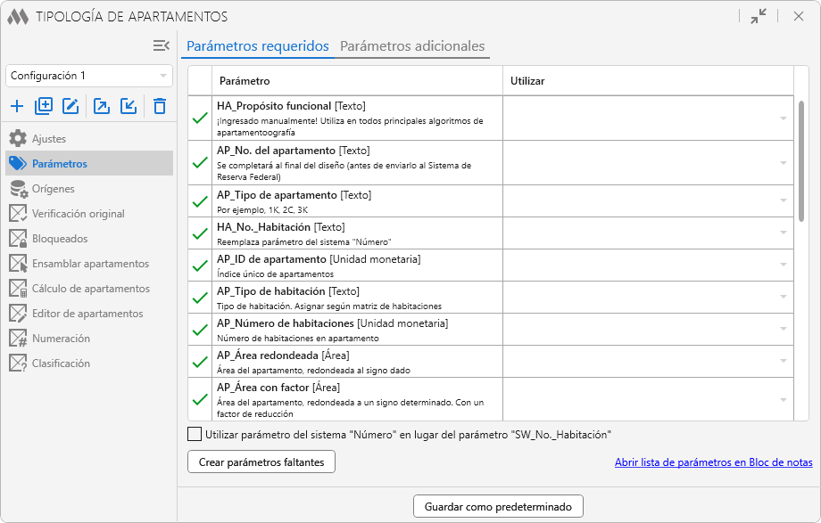Open the Configuración 1 dropdown

click(89, 76)
